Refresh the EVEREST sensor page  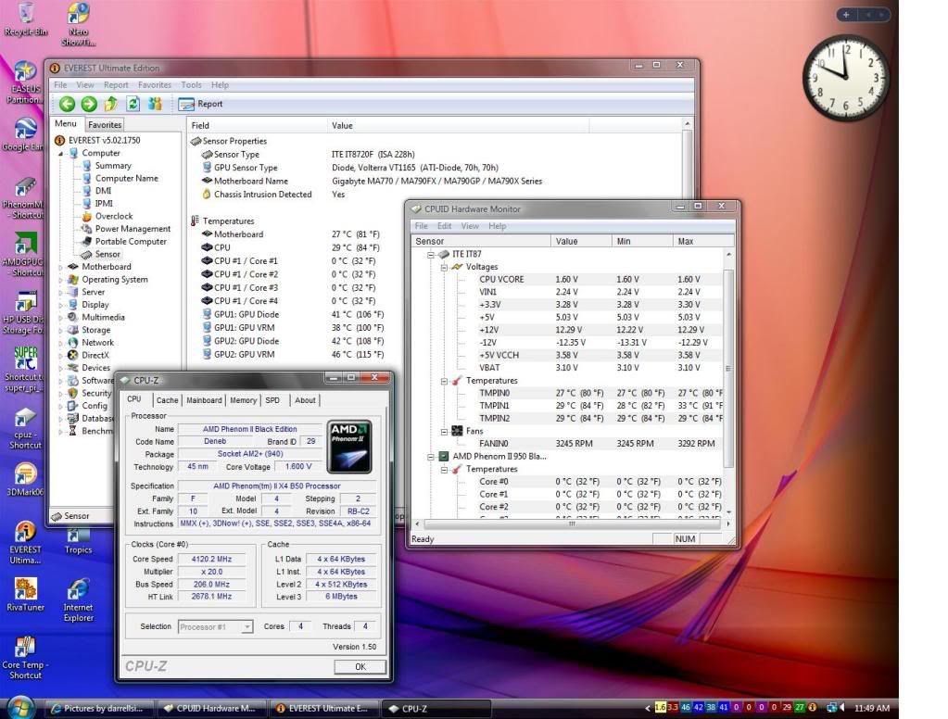(133, 104)
